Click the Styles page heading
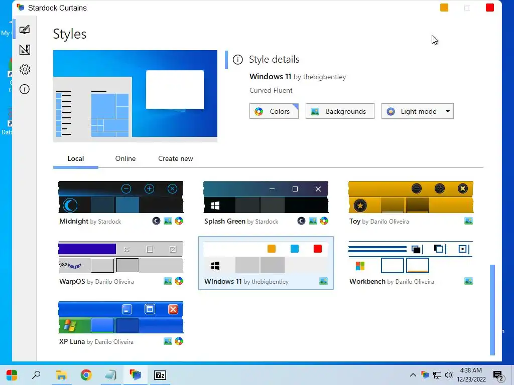 (x=69, y=34)
